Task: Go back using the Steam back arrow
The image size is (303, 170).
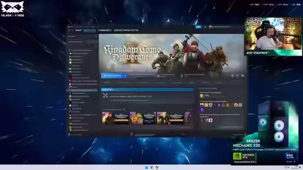Action: point(69,30)
